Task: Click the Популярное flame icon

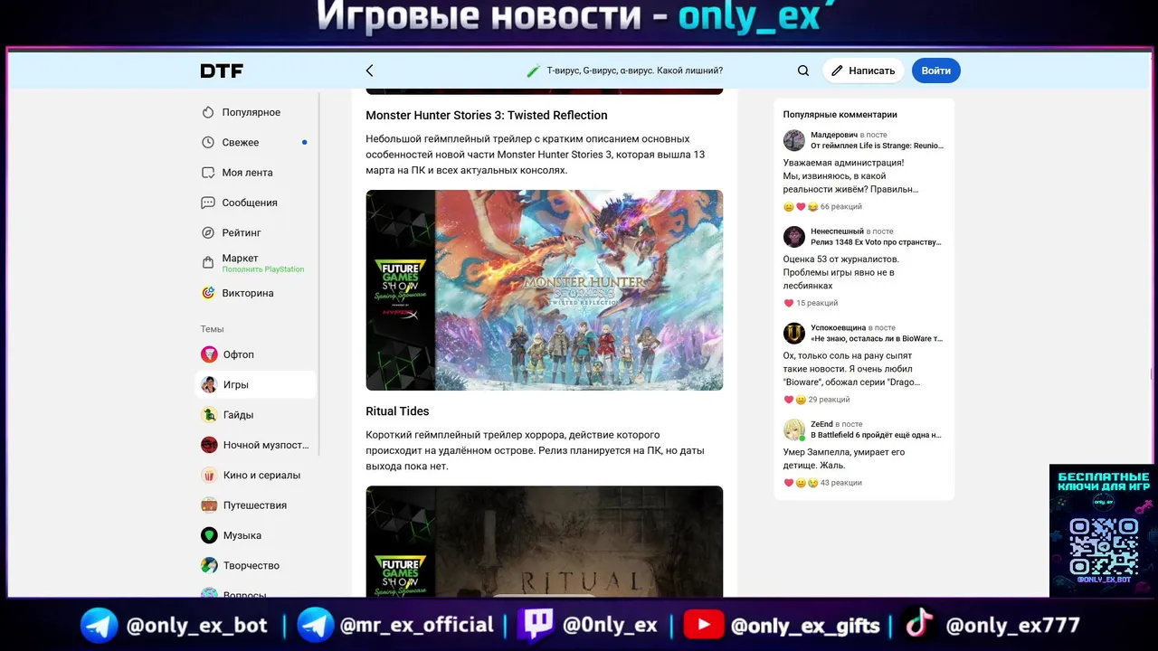Action: (208, 112)
